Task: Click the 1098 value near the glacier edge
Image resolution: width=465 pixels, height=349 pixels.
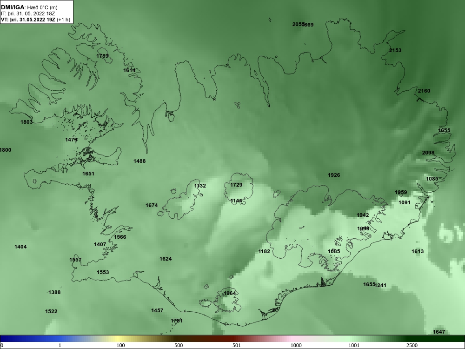Action: pyautogui.click(x=363, y=228)
